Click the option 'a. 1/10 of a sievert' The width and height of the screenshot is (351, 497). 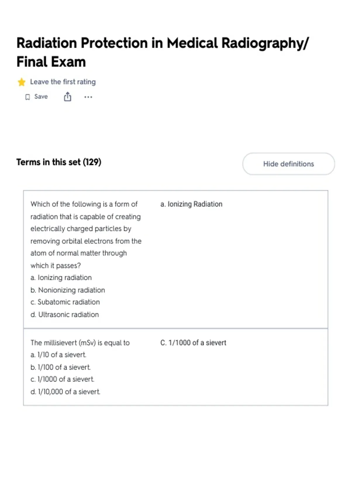[x=58, y=355]
